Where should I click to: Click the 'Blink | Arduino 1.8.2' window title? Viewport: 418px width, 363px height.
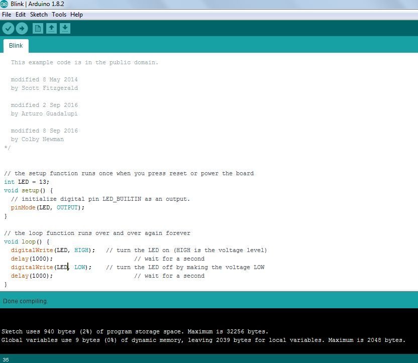[37, 4]
